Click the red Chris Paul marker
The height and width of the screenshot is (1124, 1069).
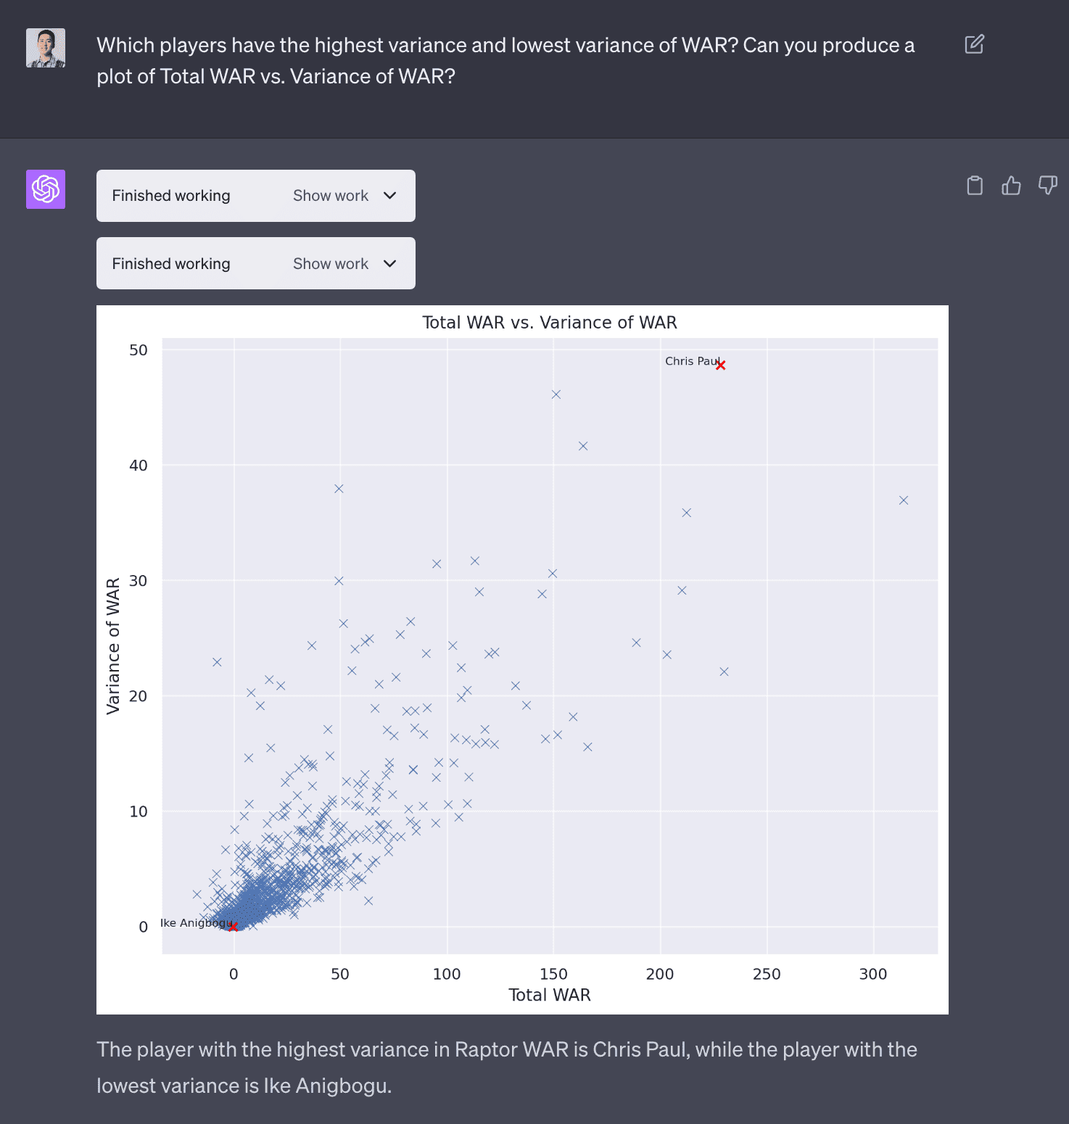pos(720,365)
